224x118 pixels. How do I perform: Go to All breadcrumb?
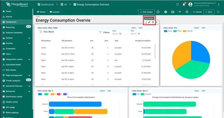(64, 4)
